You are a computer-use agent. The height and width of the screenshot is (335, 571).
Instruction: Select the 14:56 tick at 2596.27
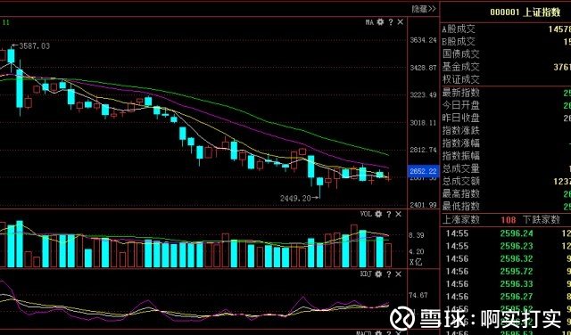click(x=506, y=297)
